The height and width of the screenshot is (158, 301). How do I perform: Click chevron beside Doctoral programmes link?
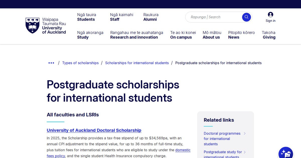245,133
